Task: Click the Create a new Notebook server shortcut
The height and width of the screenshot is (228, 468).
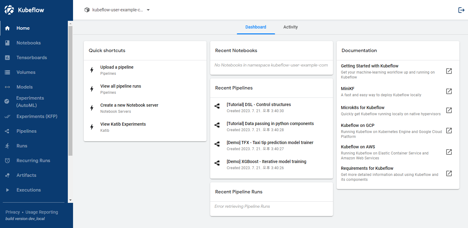Action: pos(145,108)
